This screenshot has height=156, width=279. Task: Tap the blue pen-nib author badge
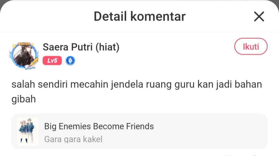coord(70,61)
